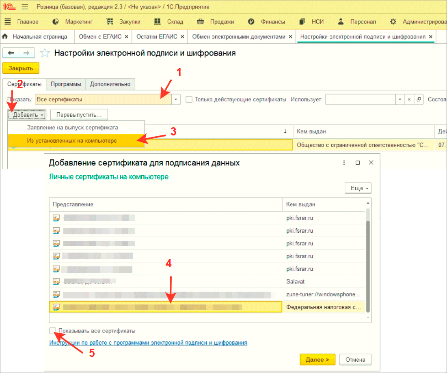The width and height of the screenshot is (447, 373).
Task: Click the forward navigation arrow
Action: click(x=26, y=53)
